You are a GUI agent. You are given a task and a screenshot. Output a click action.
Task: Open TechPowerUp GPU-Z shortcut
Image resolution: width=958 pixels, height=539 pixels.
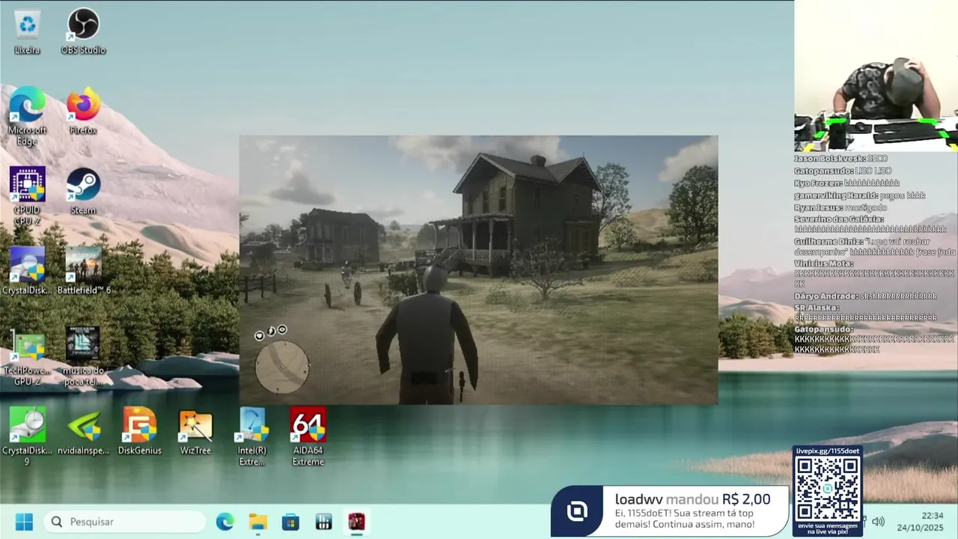pyautogui.click(x=27, y=356)
